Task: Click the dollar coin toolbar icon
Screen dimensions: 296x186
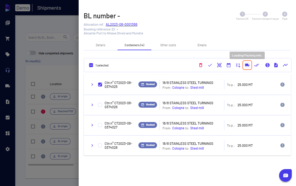Action: pos(267,65)
